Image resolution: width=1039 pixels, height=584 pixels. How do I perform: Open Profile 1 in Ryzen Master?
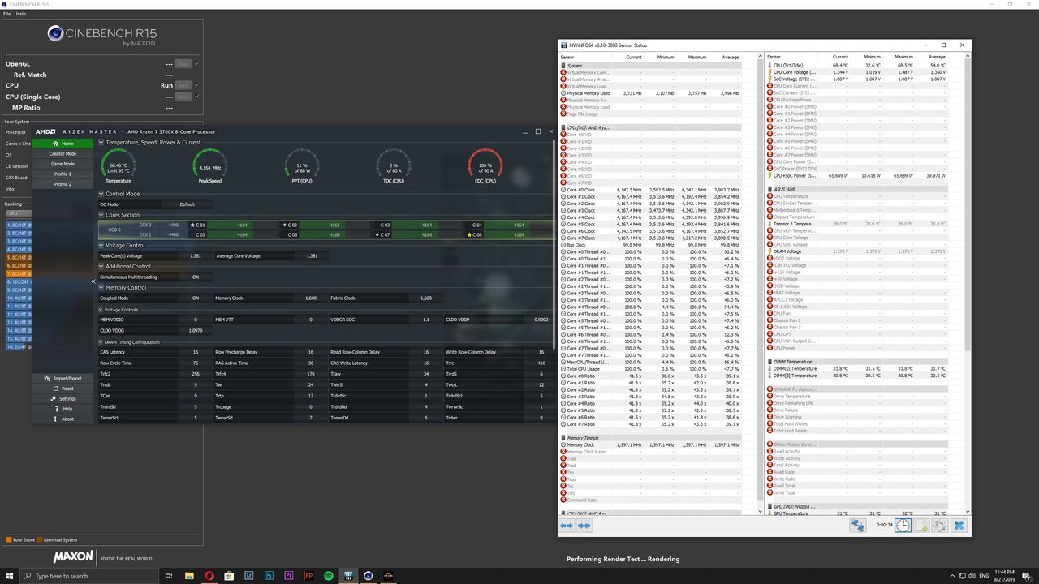tap(63, 174)
